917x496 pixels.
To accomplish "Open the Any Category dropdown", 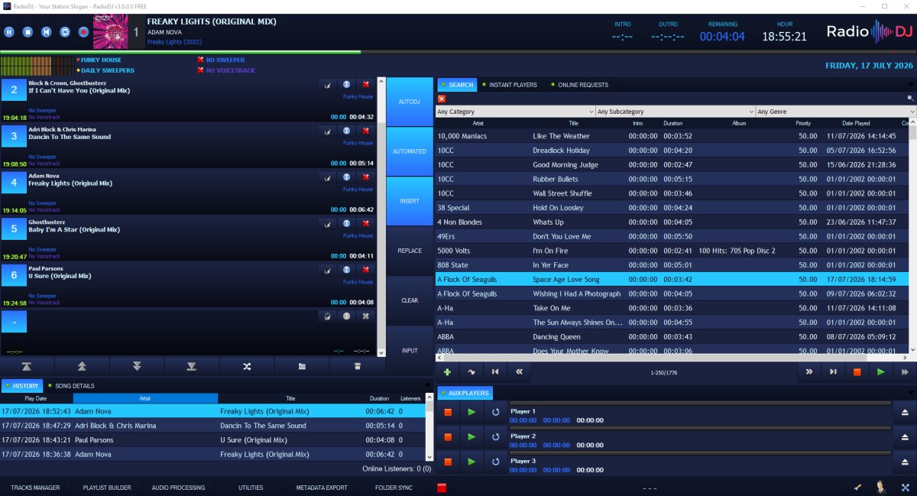I will click(x=515, y=112).
